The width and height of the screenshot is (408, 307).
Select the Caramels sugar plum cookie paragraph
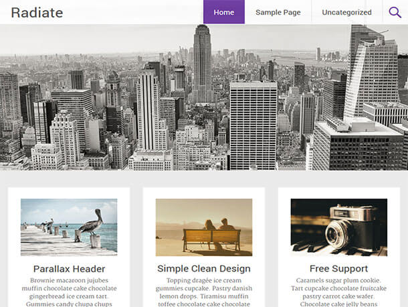[x=339, y=292]
